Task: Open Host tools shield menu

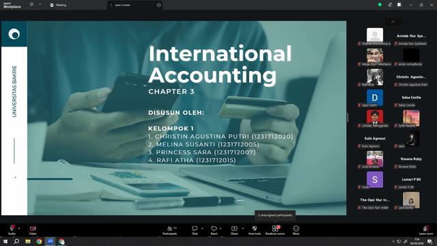Action: pos(255,230)
